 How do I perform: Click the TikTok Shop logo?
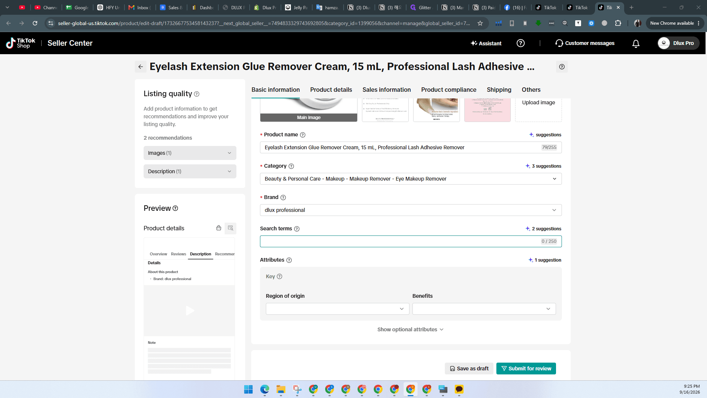pos(21,43)
